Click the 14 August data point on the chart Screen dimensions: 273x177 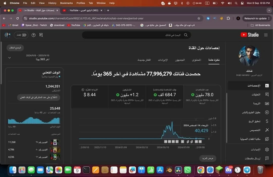[196, 138]
